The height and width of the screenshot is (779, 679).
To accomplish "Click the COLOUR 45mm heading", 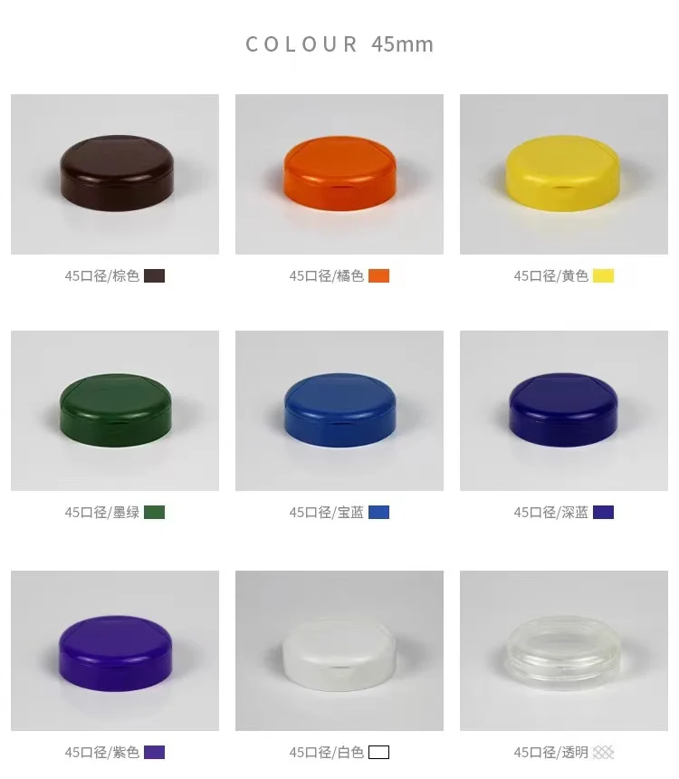I will (339, 44).
